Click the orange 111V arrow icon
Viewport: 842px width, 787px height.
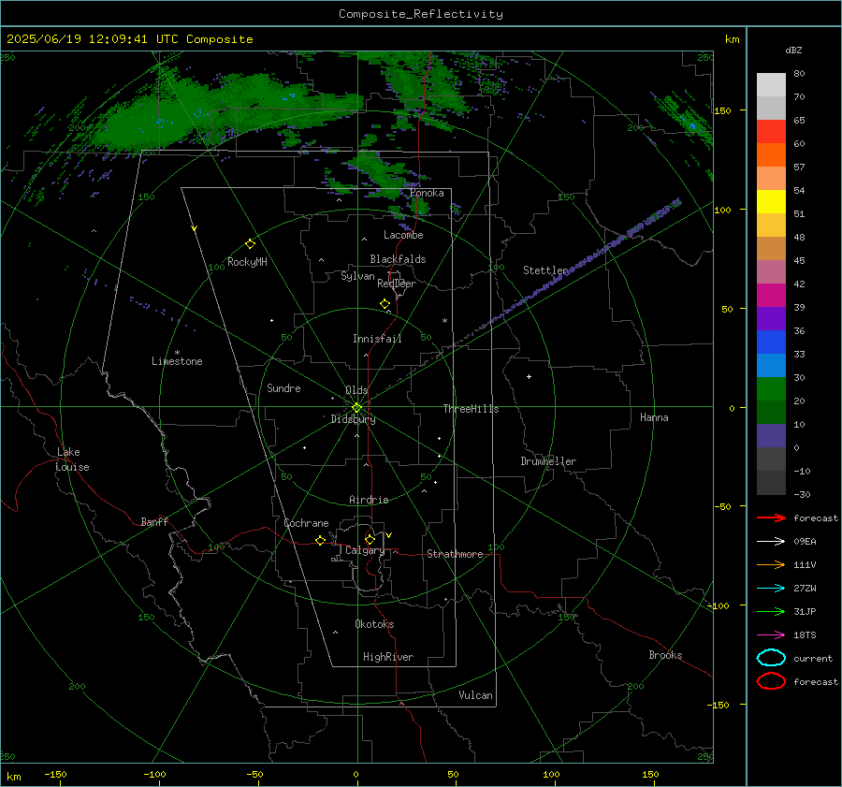[771, 564]
